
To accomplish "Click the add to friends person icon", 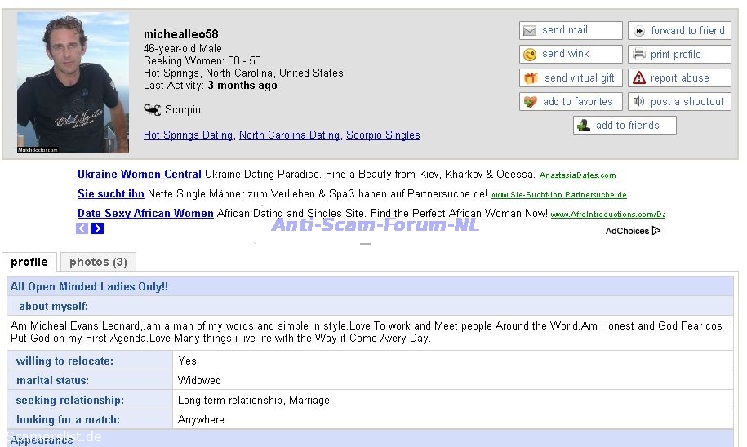I will (x=584, y=126).
